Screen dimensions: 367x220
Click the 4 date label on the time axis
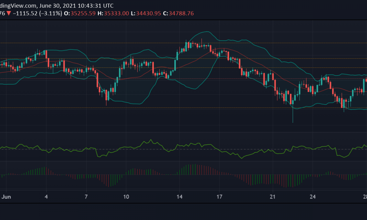46,197
